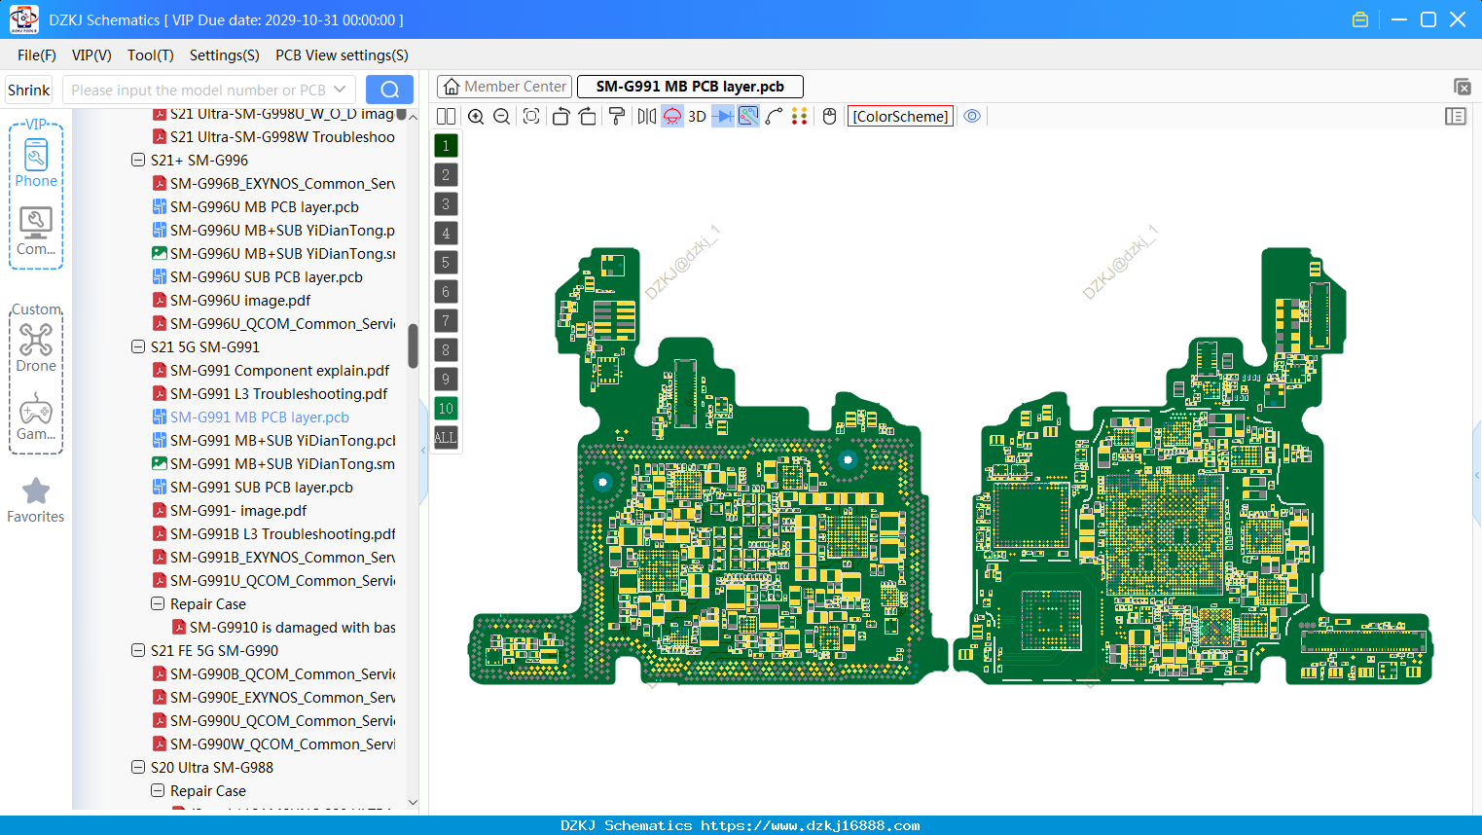Show ALL PCB layers
Image resolution: width=1482 pixels, height=835 pixels.
(446, 438)
